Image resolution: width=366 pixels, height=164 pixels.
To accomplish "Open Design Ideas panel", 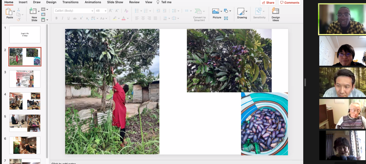I will (275, 12).
